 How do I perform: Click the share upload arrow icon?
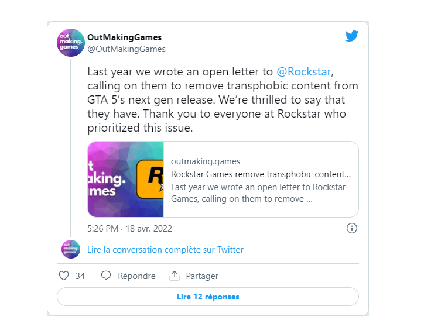(175, 276)
